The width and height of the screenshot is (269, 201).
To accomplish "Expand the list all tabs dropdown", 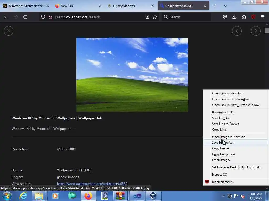I will [x=225, y=6].
